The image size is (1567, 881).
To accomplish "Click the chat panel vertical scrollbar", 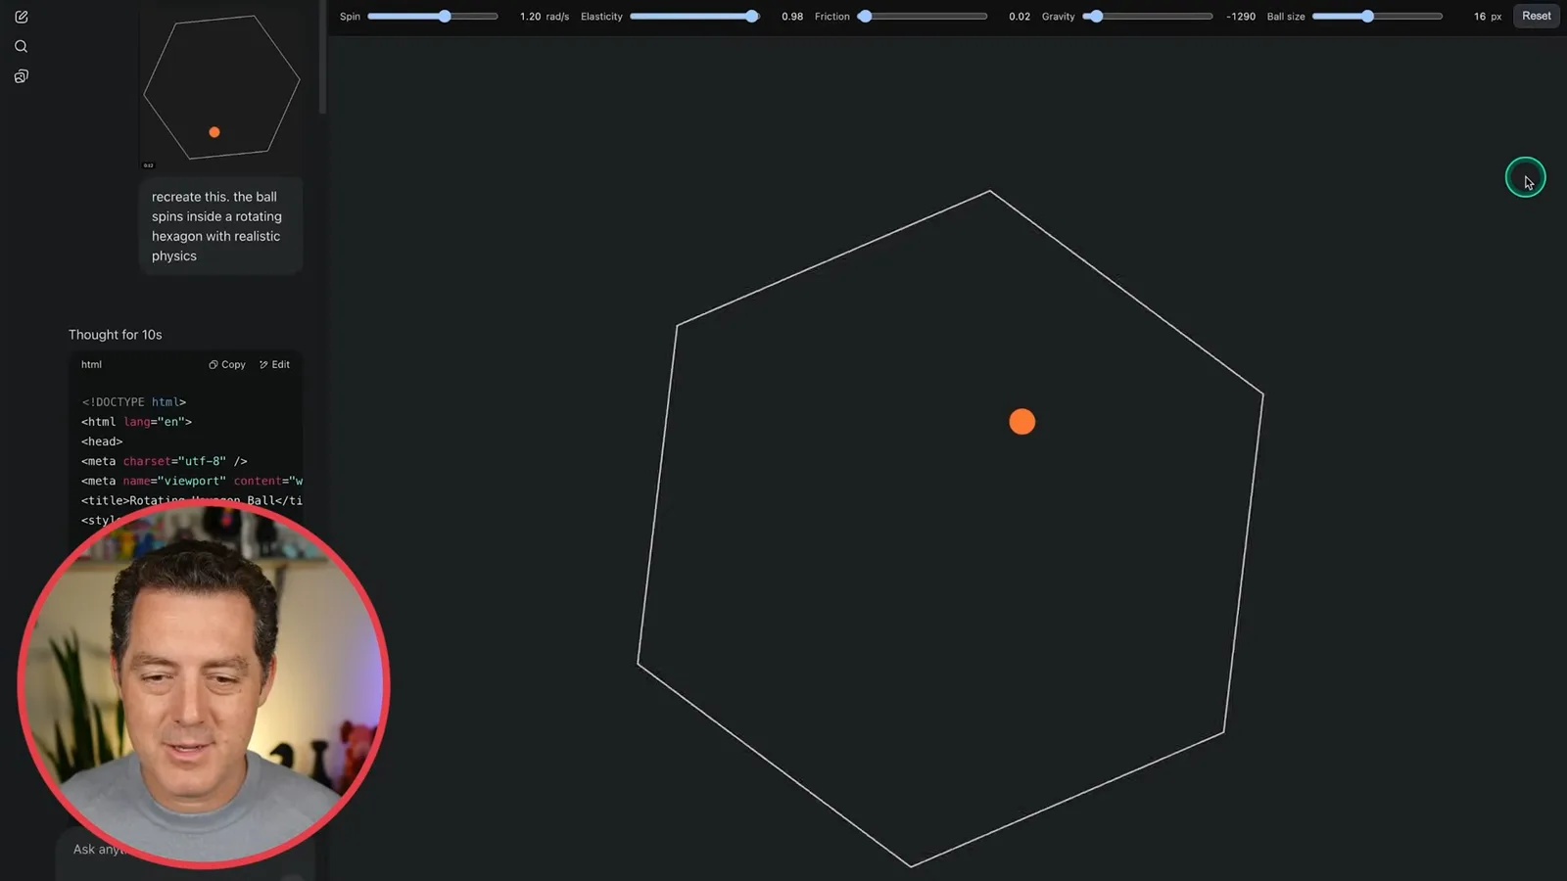I will pos(322,57).
